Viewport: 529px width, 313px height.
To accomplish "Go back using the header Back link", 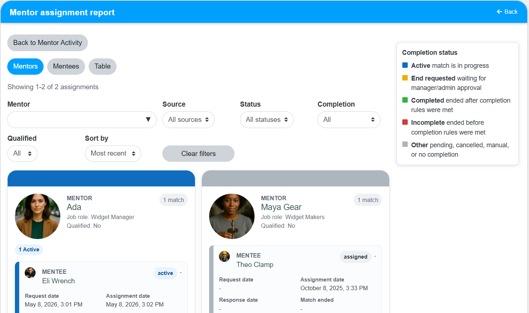I will pos(507,12).
